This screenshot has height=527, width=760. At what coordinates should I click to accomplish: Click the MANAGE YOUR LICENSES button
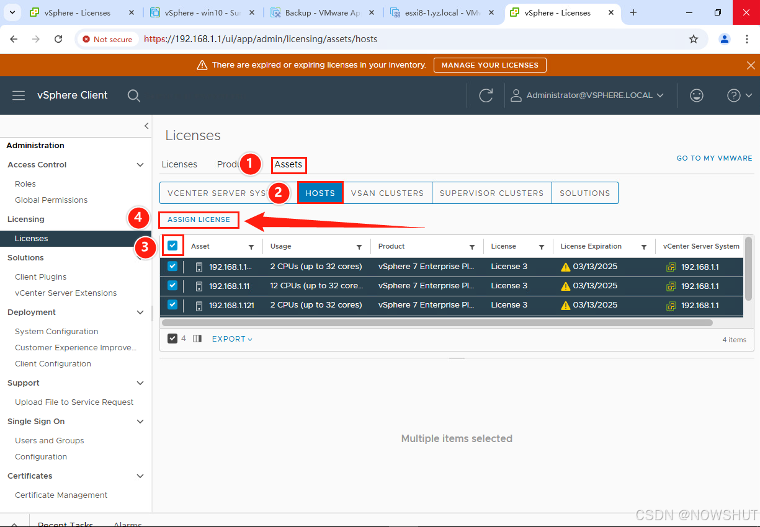tap(490, 65)
